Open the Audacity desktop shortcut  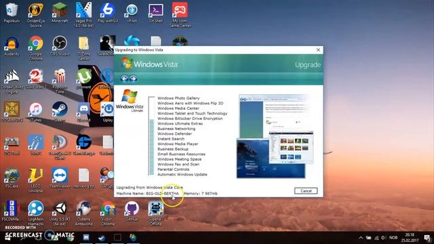click(x=12, y=46)
